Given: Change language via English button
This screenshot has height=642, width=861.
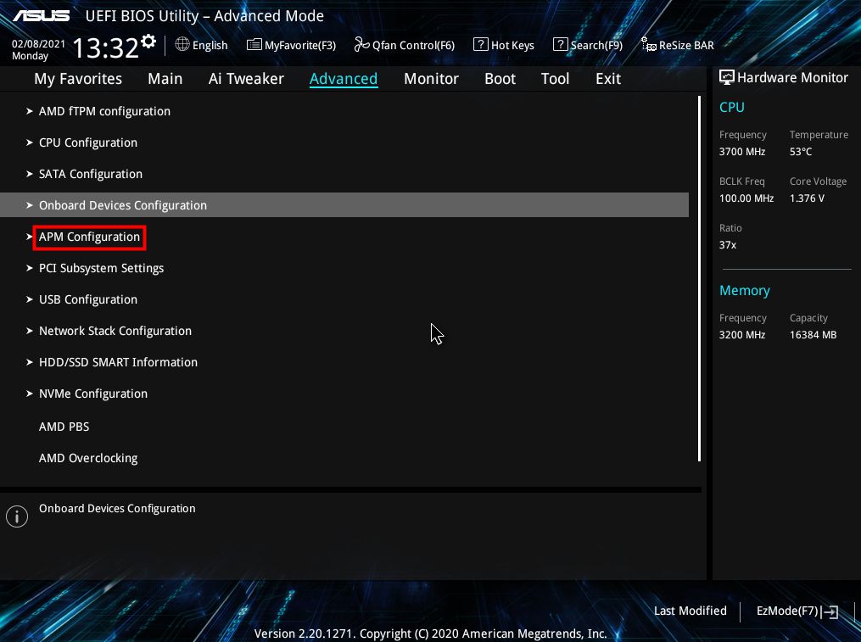Looking at the screenshot, I should 202,45.
